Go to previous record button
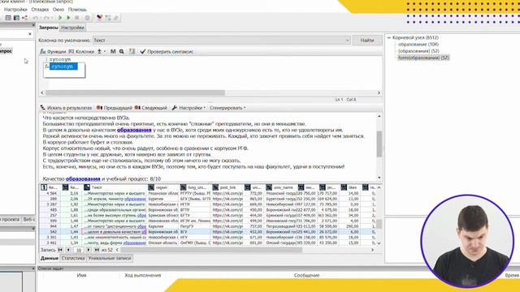Image resolution: width=520 pixels, height=292 pixels. [68, 250]
